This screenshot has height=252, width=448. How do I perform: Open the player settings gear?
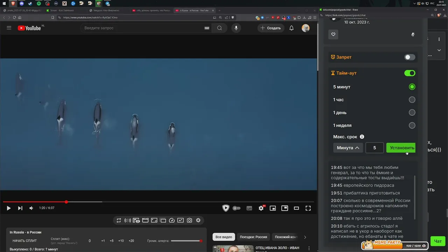click(261, 208)
